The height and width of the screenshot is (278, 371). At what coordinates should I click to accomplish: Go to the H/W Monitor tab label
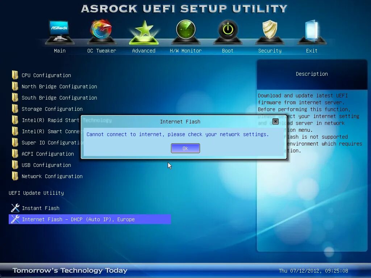click(x=186, y=51)
